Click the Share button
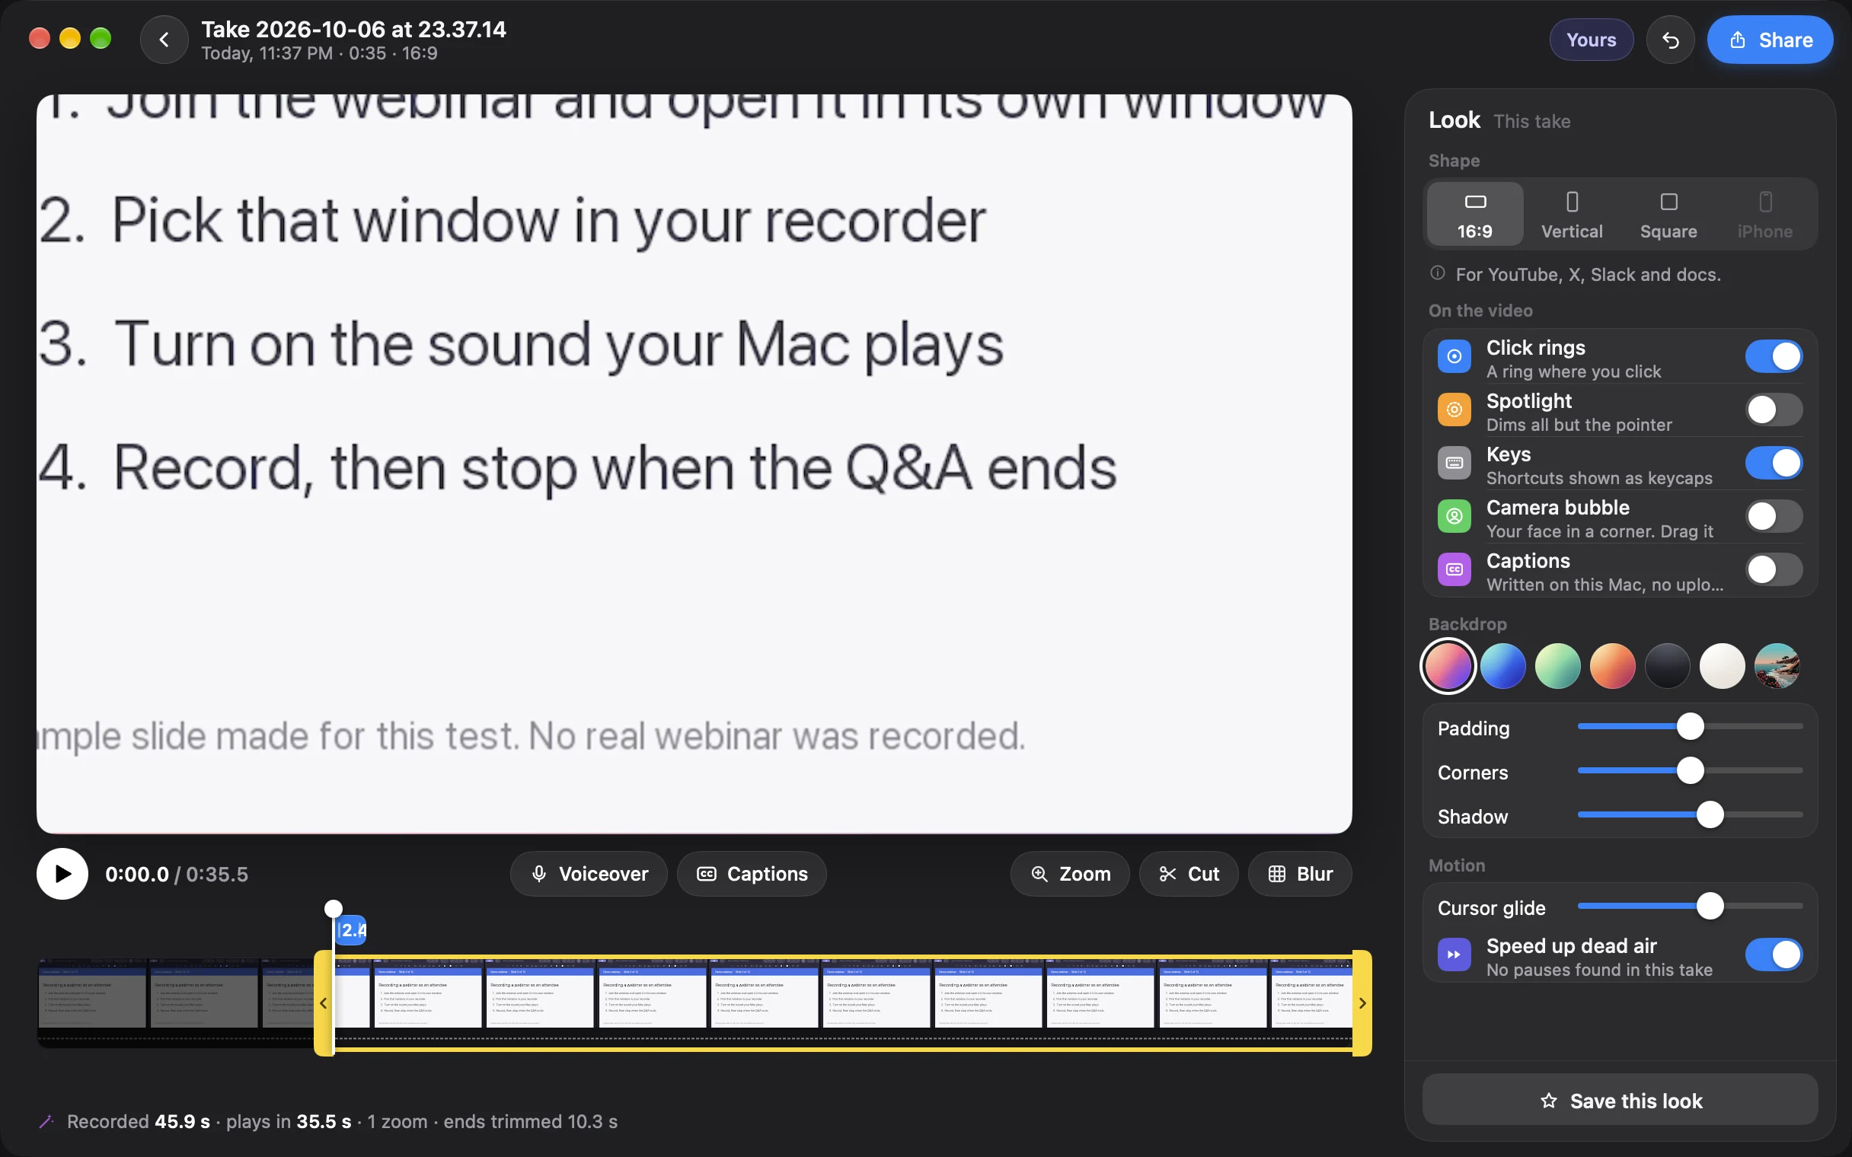Image resolution: width=1852 pixels, height=1157 pixels. pos(1769,40)
